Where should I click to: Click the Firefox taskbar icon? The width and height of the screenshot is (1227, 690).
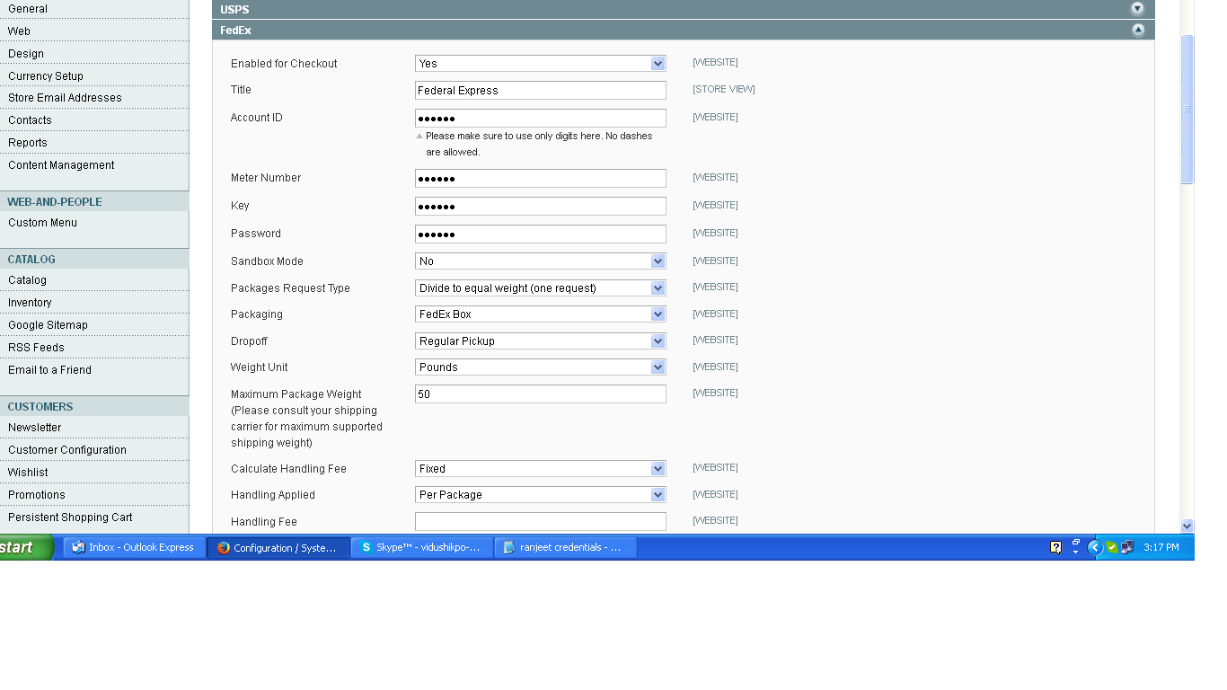coord(224,548)
